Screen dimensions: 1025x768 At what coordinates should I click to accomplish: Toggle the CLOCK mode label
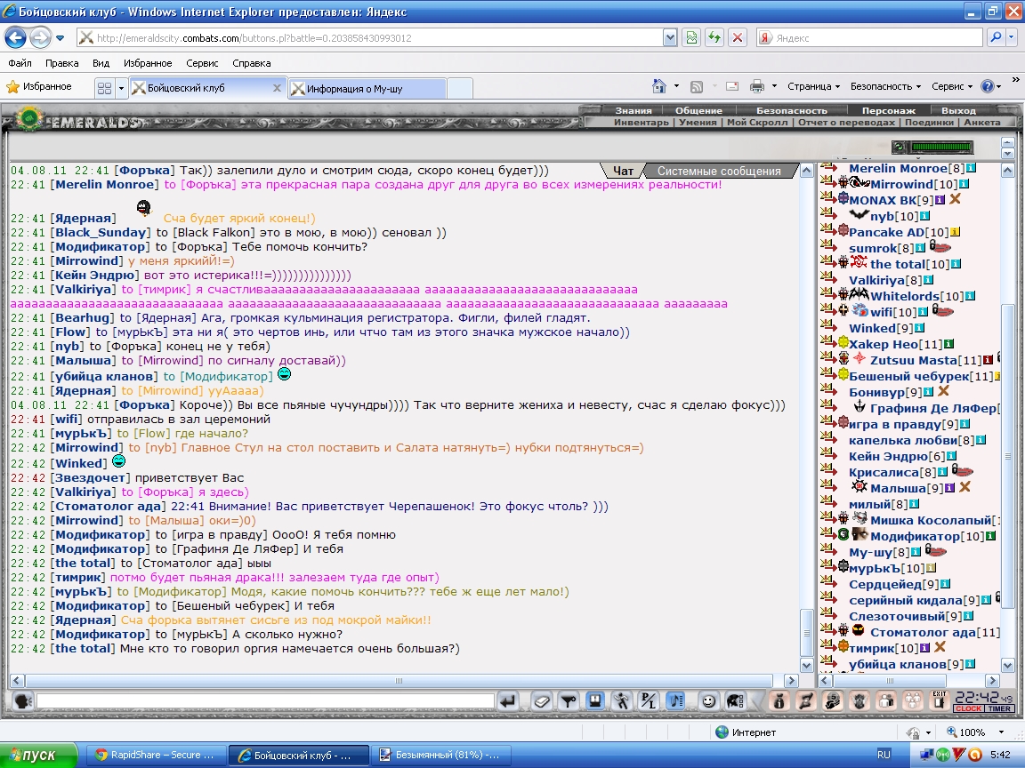click(x=969, y=708)
